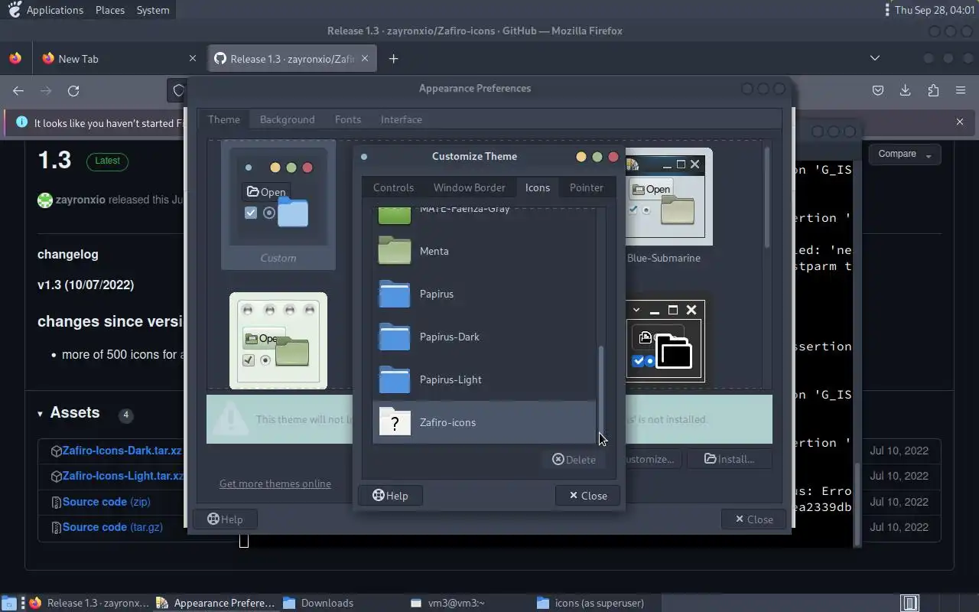Screen dimensions: 979x612
Task: Click the Zafiro-icons unknown theme icon
Action: (395, 422)
